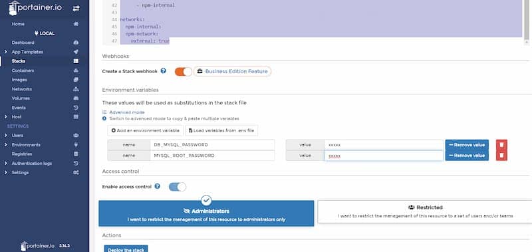Image resolution: width=532 pixels, height=252 pixels.
Task: Click the MYSQL_ROOT_PASSWORD value input field
Action: click(384, 156)
